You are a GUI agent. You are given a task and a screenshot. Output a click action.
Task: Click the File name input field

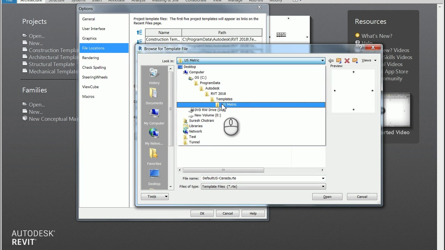click(261, 178)
